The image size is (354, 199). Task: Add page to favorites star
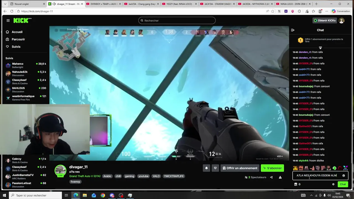click(273, 11)
